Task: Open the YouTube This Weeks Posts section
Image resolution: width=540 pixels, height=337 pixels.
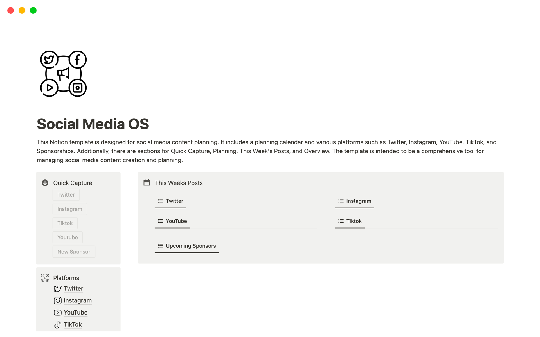Action: click(x=177, y=221)
